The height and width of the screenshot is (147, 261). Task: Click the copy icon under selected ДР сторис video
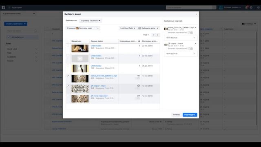pyautogui.click(x=192, y=49)
